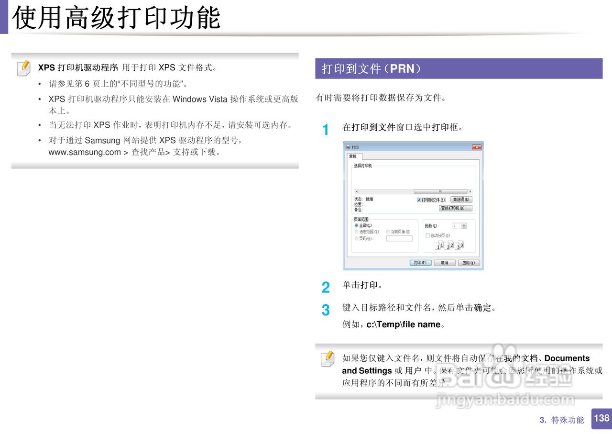Toggle the 打印到文件 checkbox
Image resolution: width=612 pixels, height=434 pixels.
[x=419, y=200]
